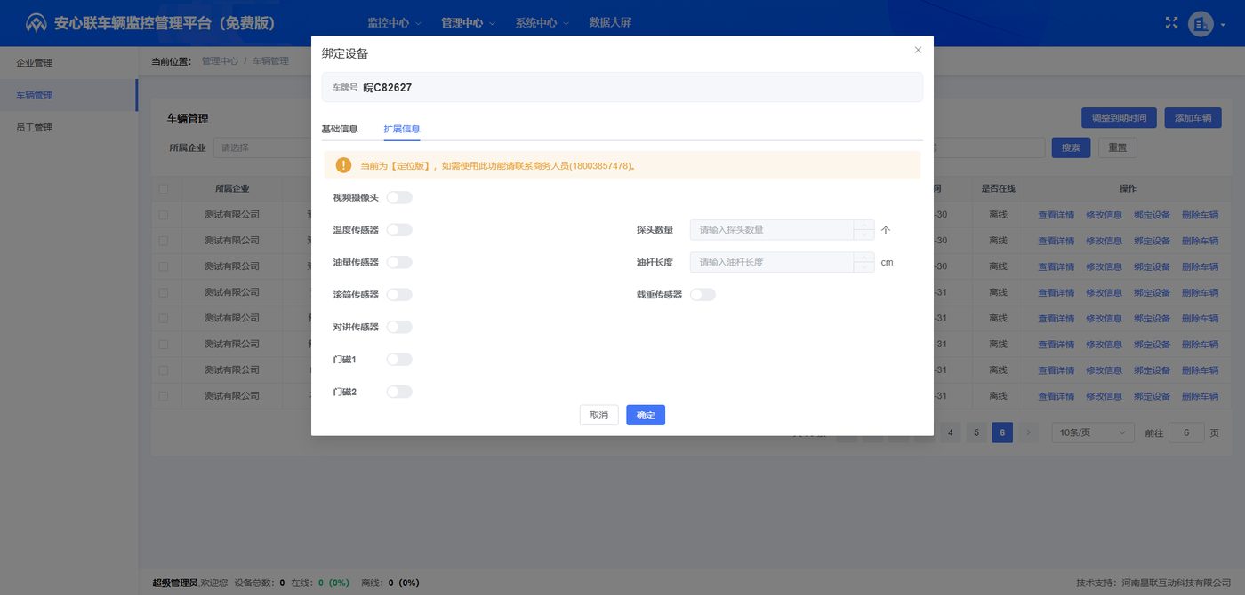
Task: Open the 所属企业 select dropdown
Action: point(262,147)
